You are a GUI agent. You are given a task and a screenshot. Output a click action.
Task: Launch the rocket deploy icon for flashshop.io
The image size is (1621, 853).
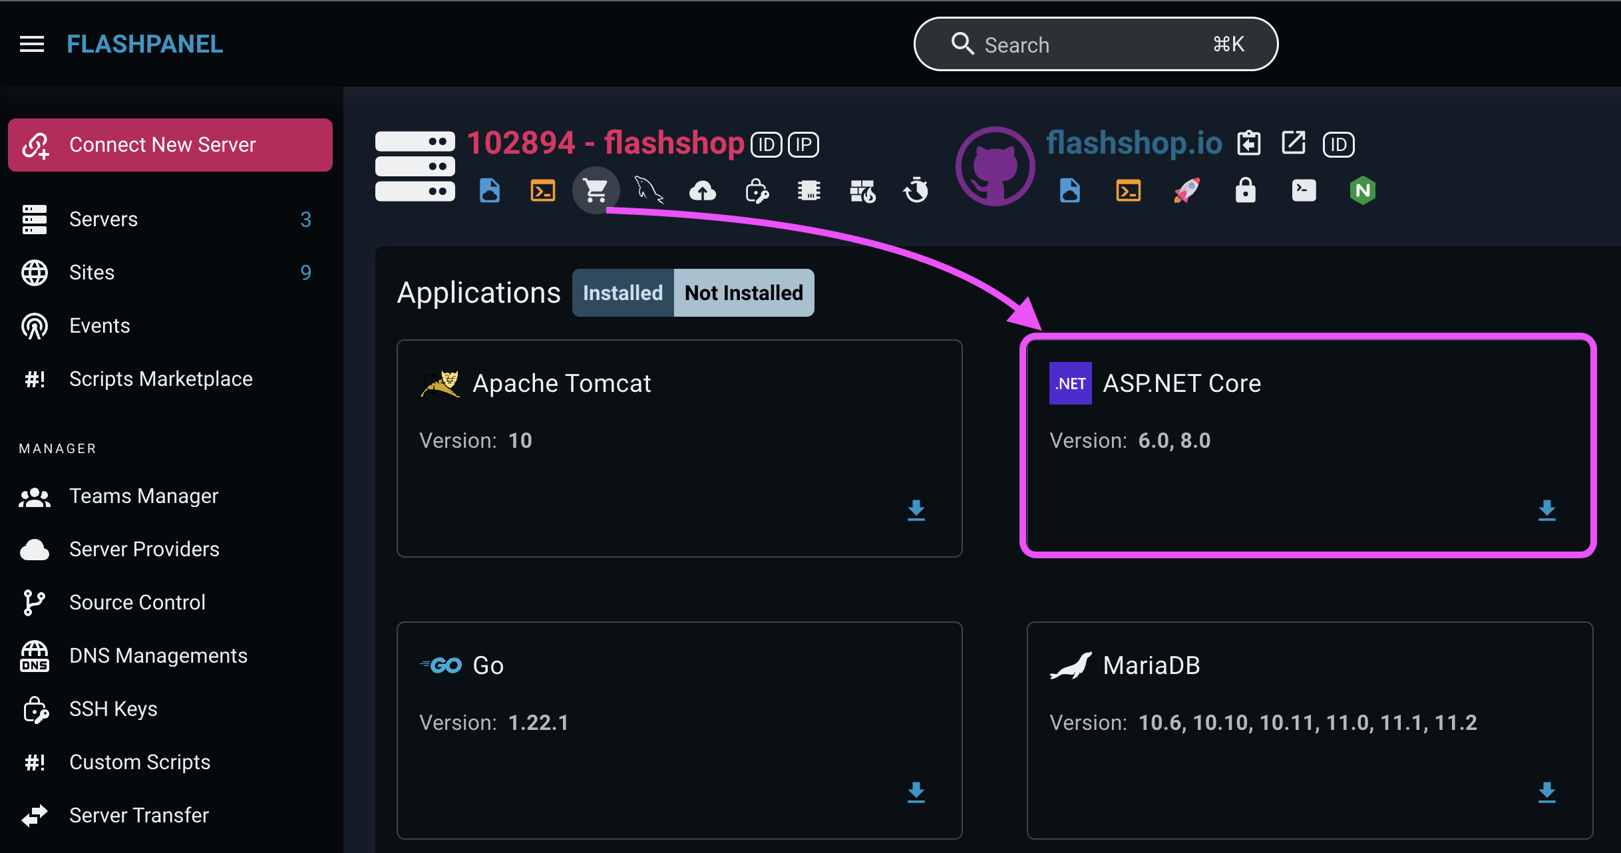[x=1187, y=190]
